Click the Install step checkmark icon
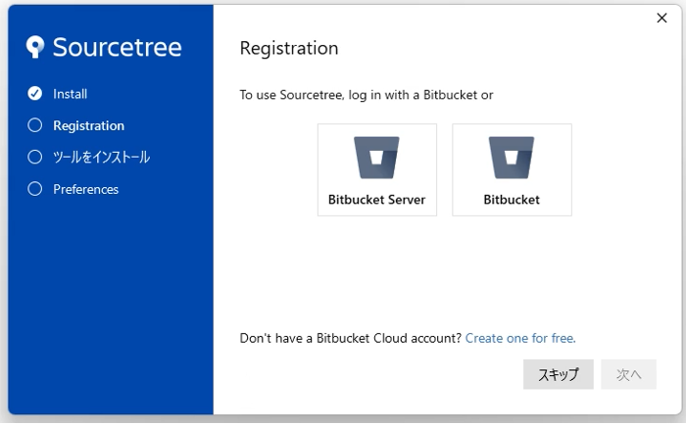This screenshot has height=425, width=686. click(35, 94)
